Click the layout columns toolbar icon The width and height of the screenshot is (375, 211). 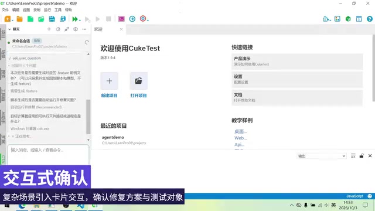coord(359,19)
